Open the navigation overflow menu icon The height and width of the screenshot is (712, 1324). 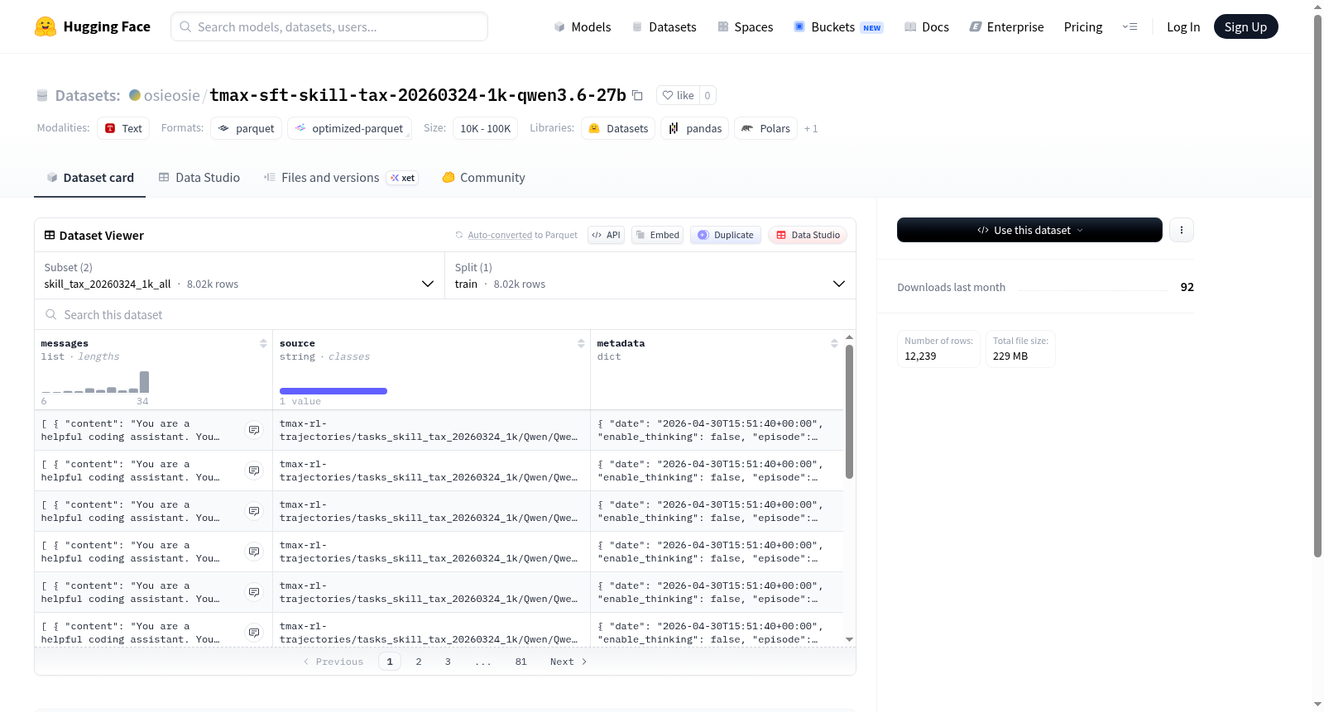click(x=1130, y=26)
